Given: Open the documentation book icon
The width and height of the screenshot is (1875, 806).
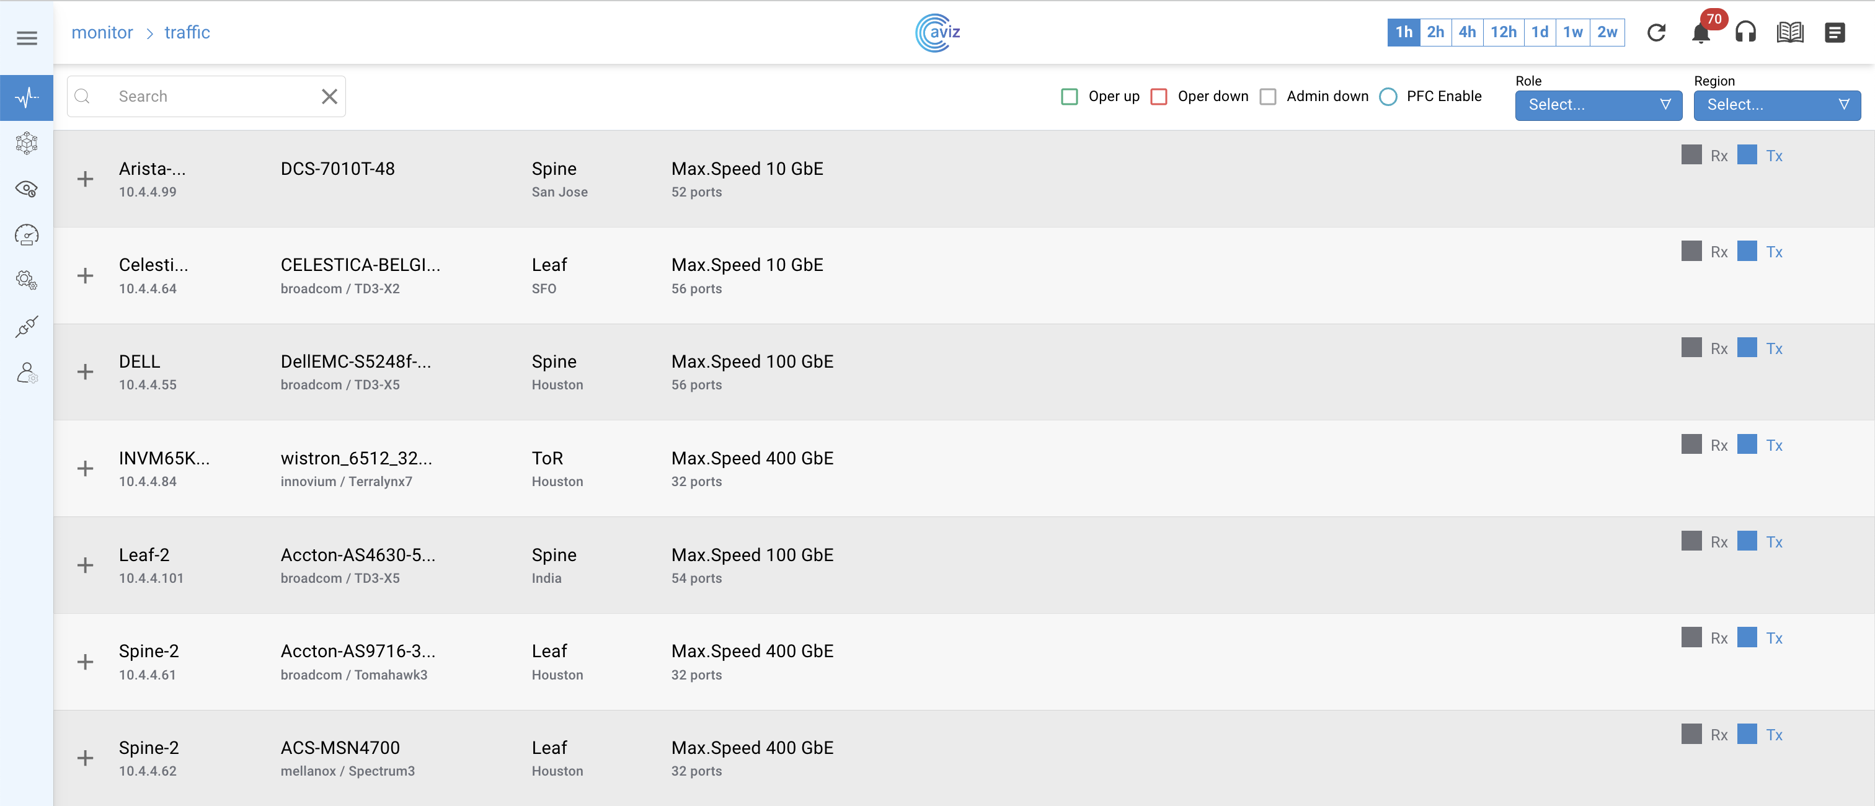Looking at the screenshot, I should [1790, 33].
